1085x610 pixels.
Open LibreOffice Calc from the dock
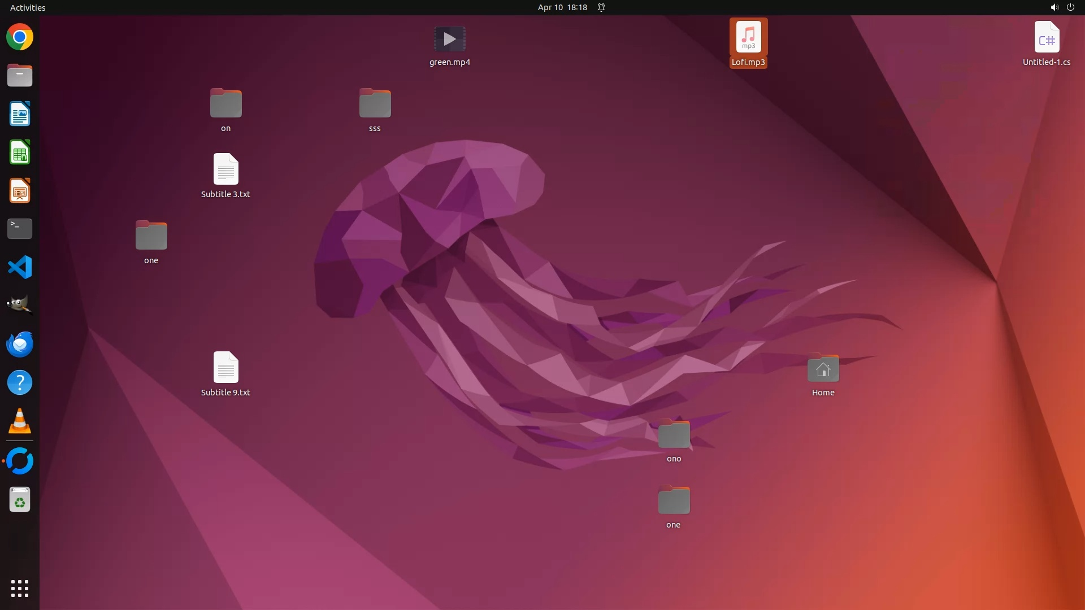pos(20,152)
